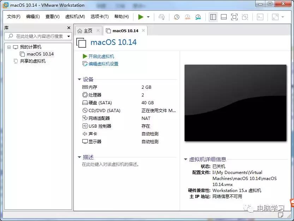Click the library search input field

coord(38,36)
